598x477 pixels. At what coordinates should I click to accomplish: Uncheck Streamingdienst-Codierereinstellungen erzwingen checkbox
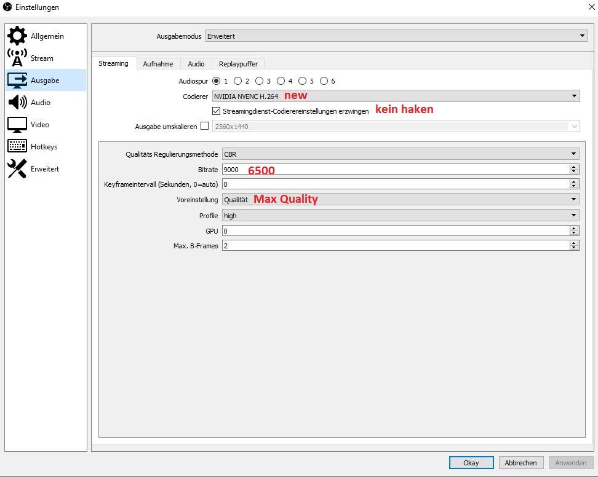(216, 111)
